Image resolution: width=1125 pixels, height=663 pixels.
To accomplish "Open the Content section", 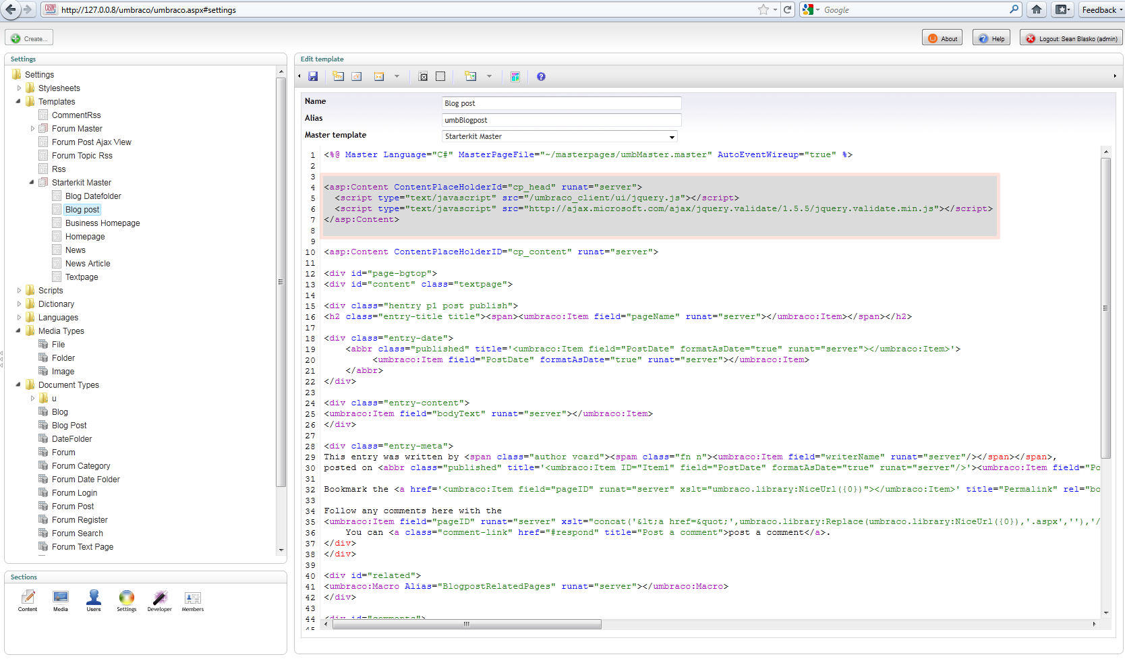I will (x=28, y=601).
